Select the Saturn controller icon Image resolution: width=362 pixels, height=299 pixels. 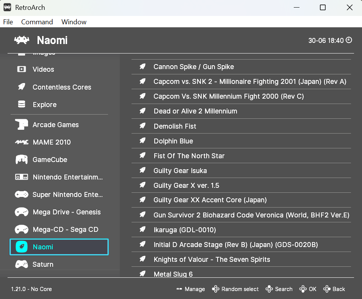tap(22, 264)
